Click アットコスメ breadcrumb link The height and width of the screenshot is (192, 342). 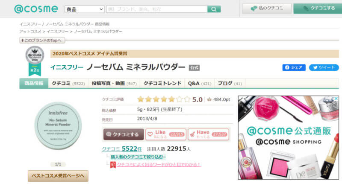(x=30, y=32)
